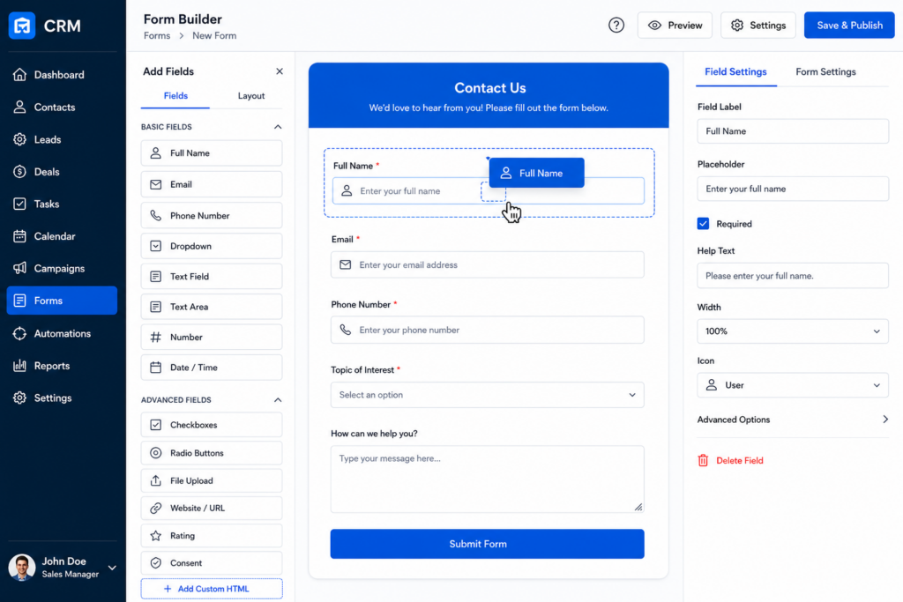Select the Checkboxes field in the palette
903x602 pixels.
click(x=212, y=425)
